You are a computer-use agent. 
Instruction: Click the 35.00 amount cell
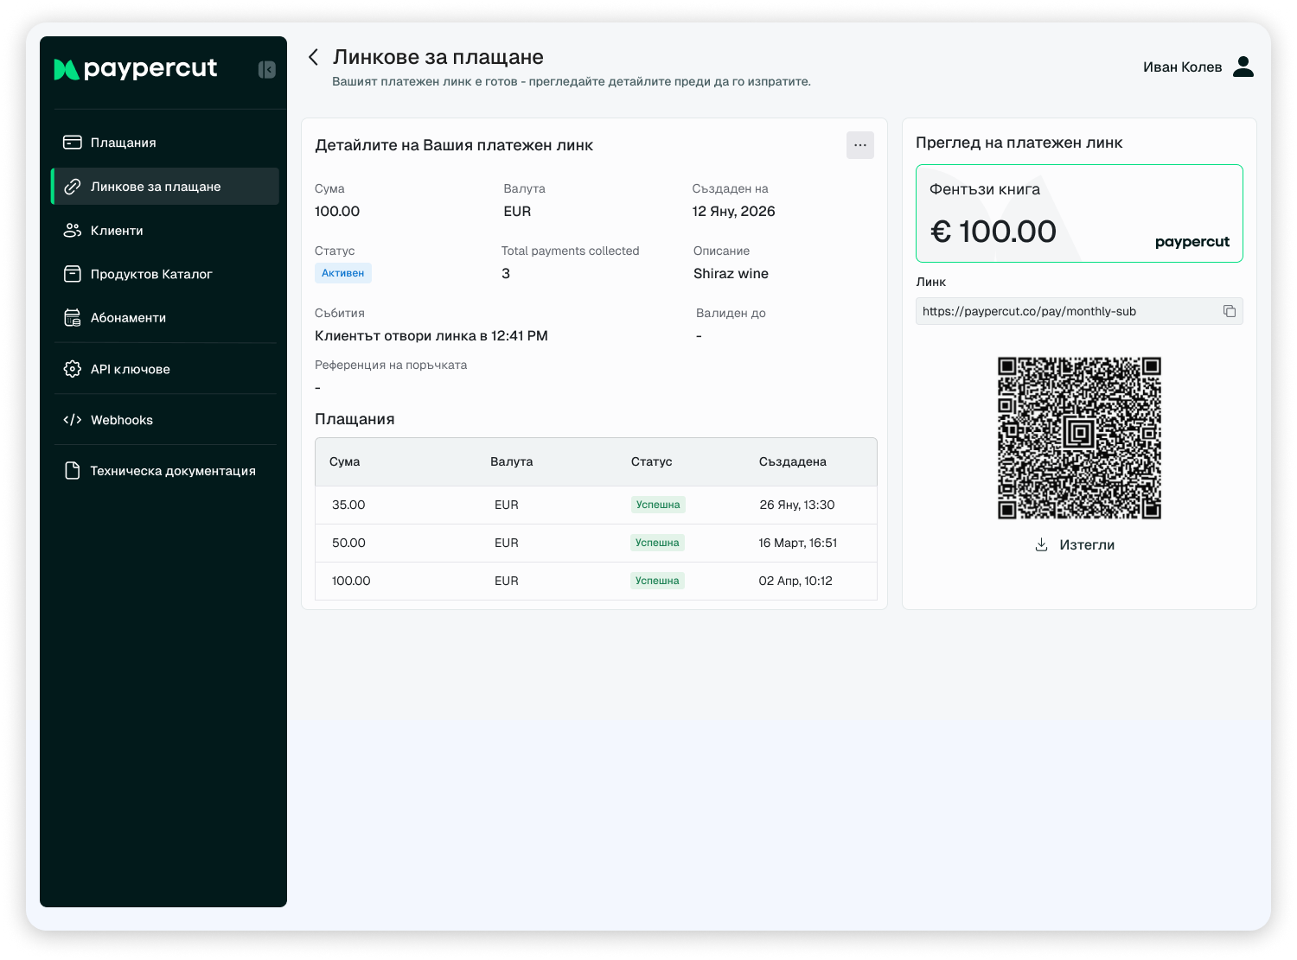coord(348,505)
